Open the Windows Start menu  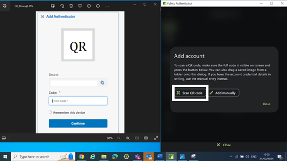pos(5,157)
